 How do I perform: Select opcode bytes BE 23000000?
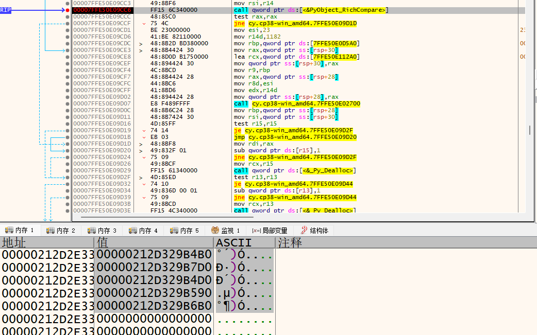[170, 30]
